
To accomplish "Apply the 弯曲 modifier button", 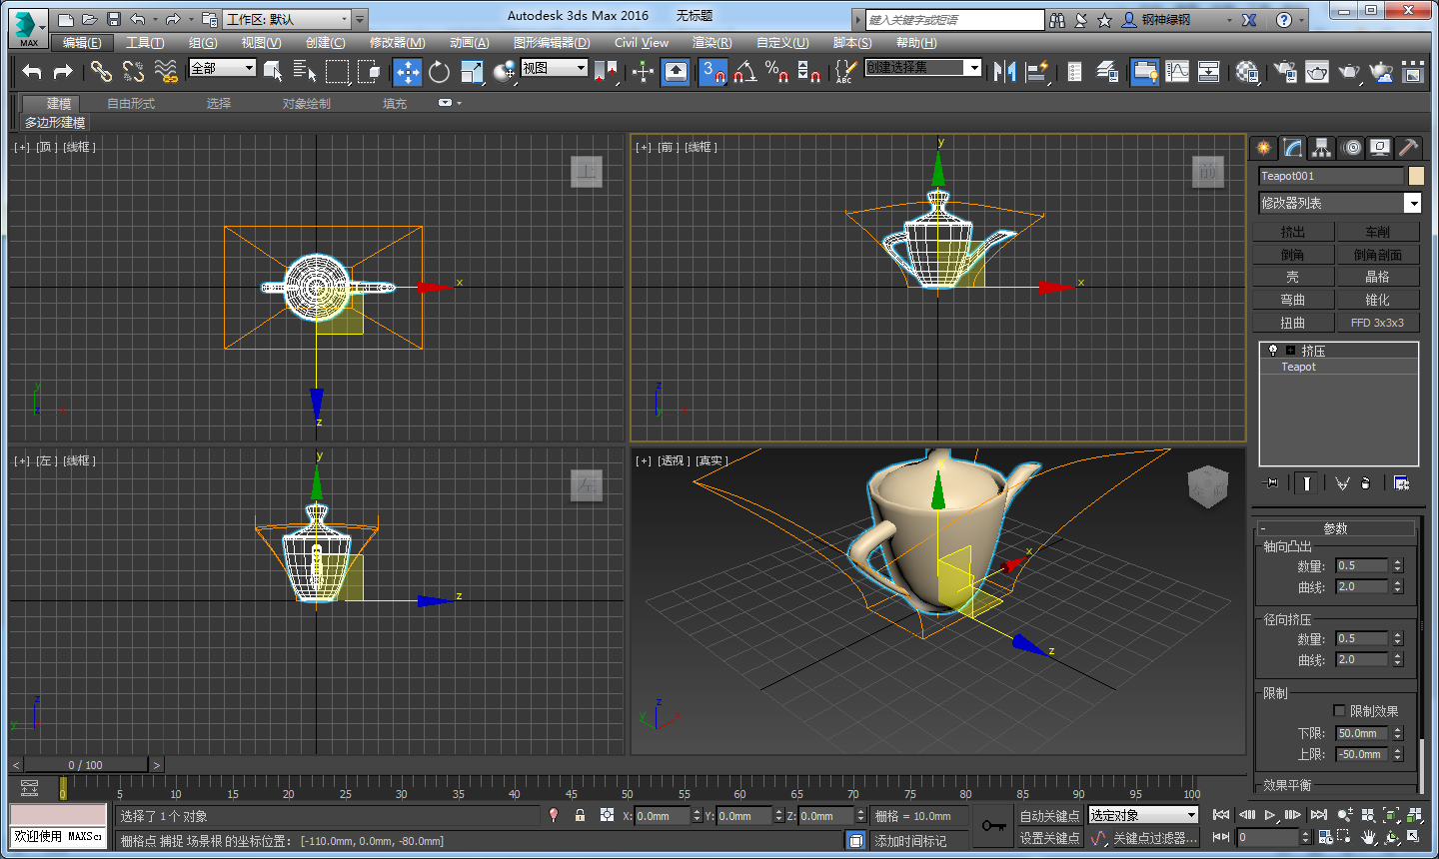I will 1293,300.
